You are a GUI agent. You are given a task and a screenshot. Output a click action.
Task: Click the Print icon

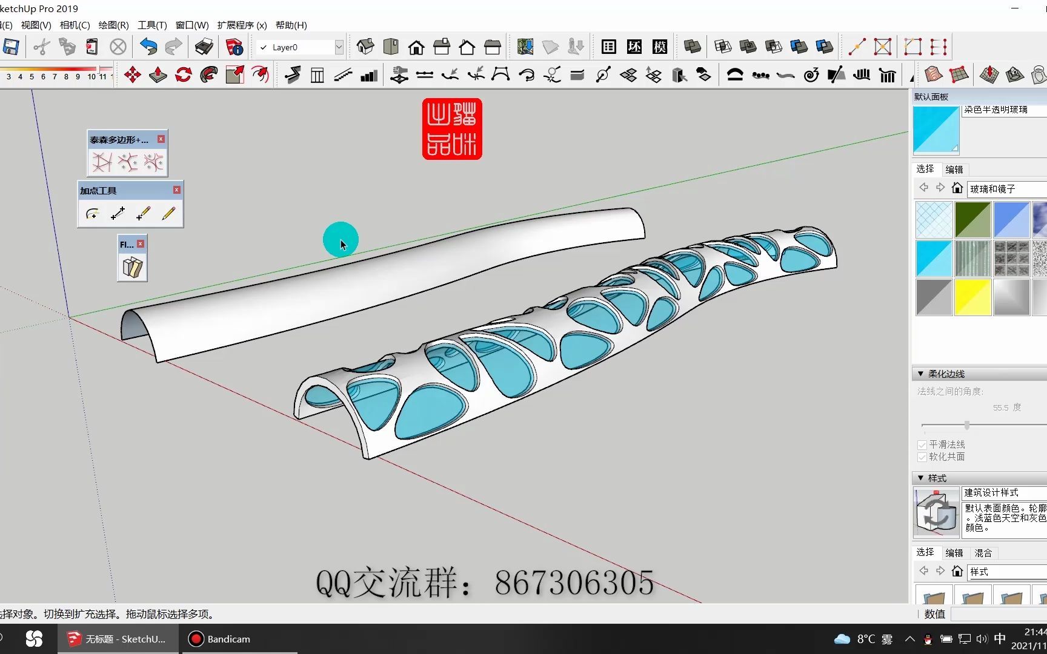coord(204,47)
